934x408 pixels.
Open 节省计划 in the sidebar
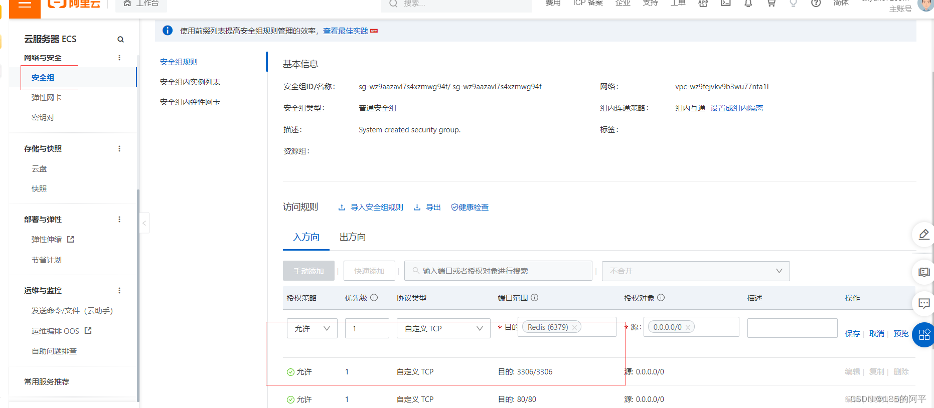[x=47, y=260]
